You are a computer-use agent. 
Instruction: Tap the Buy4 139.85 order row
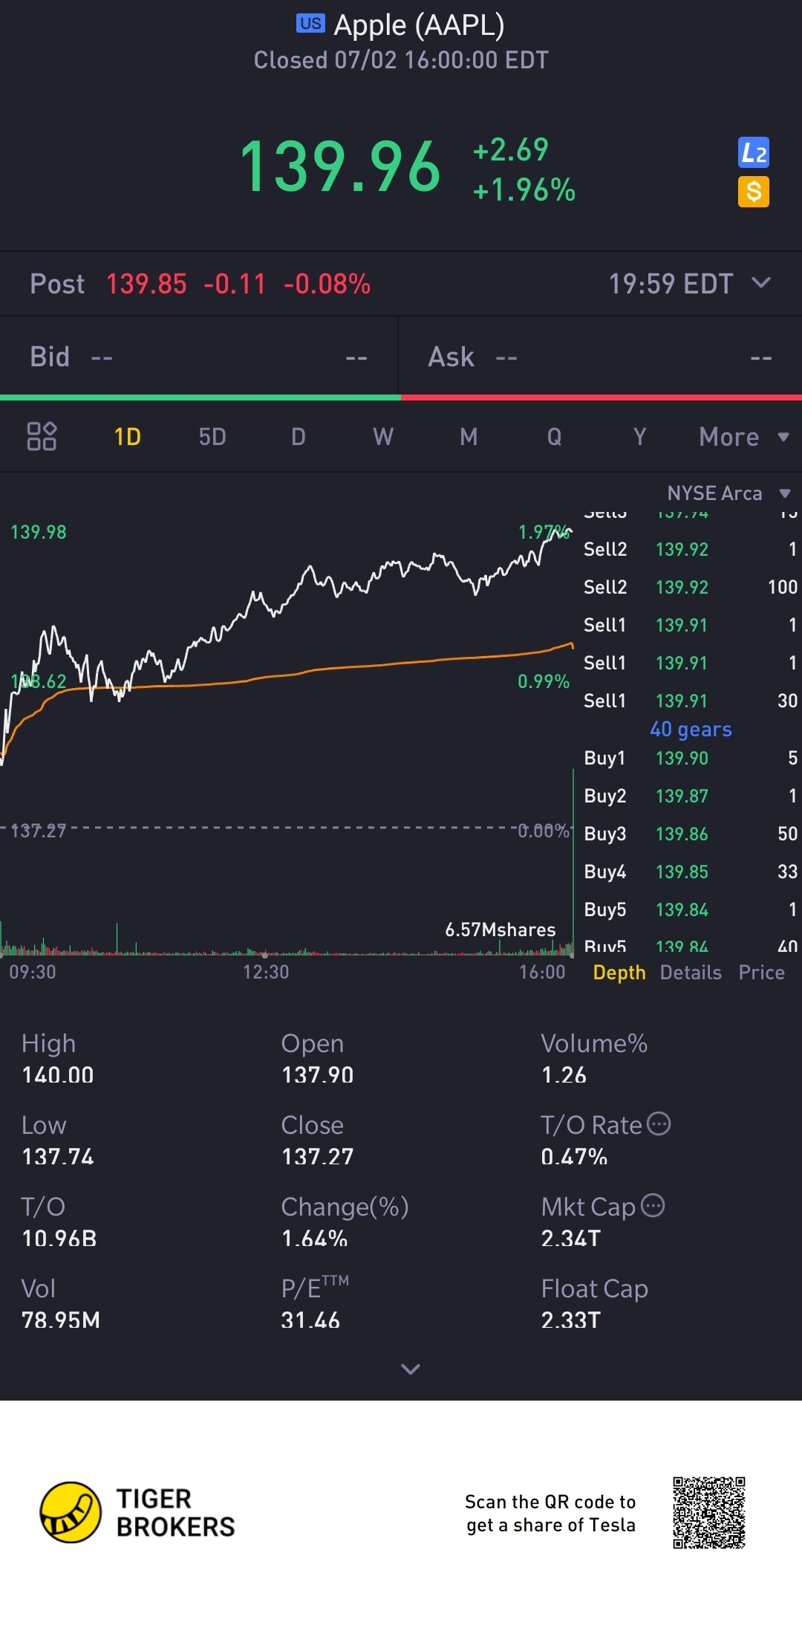691,872
